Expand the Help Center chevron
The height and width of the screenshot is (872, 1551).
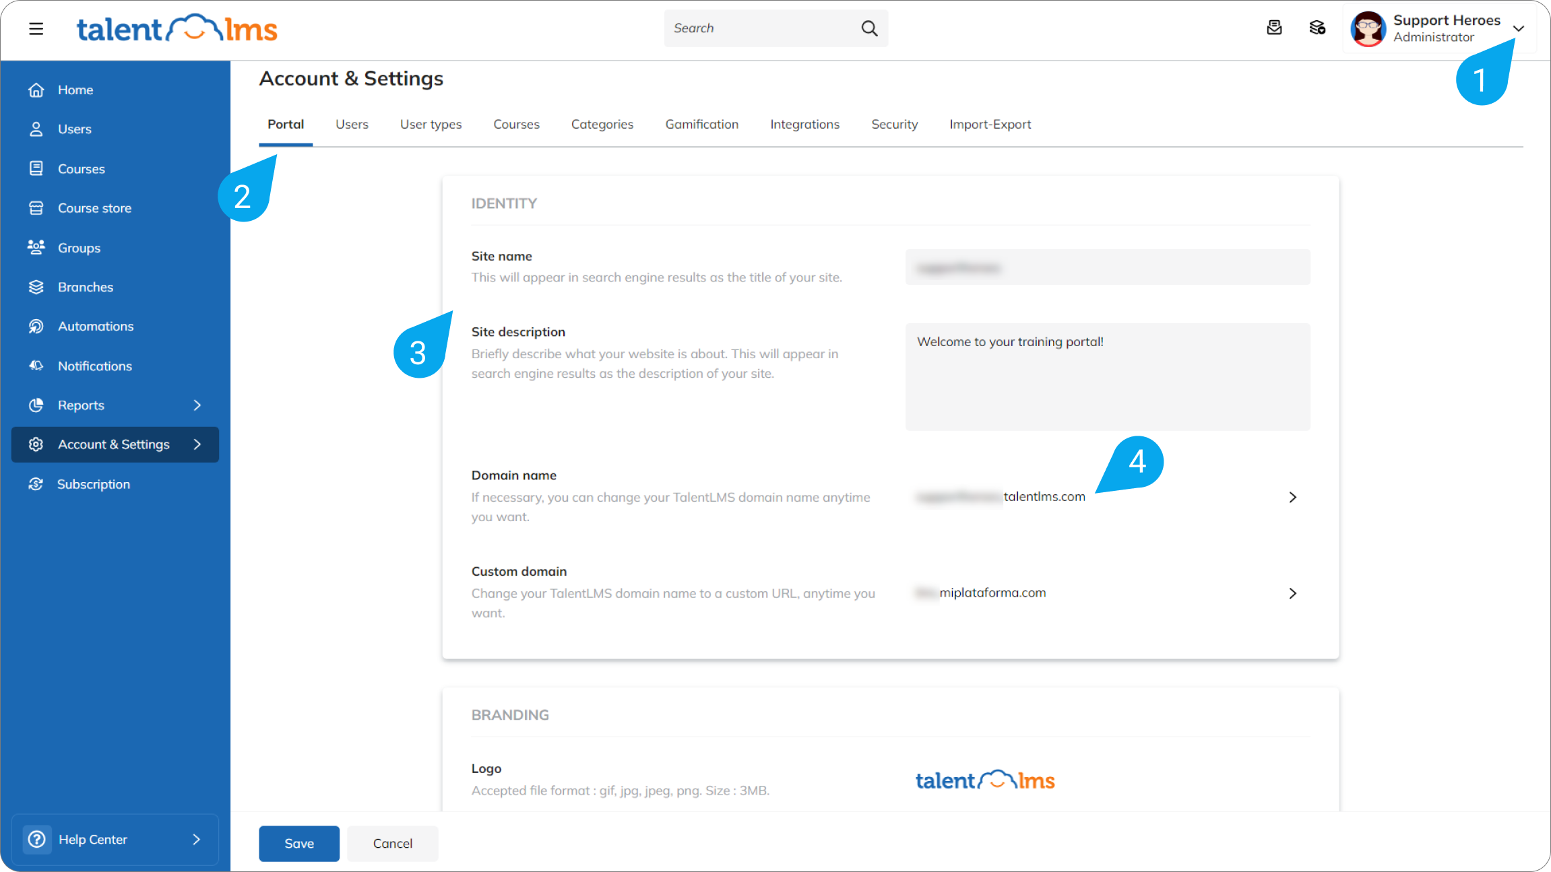[x=197, y=840]
